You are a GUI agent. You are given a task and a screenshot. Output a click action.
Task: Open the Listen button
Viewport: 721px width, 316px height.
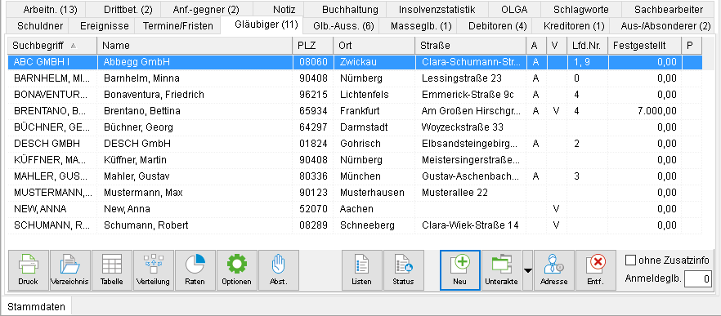(362, 270)
